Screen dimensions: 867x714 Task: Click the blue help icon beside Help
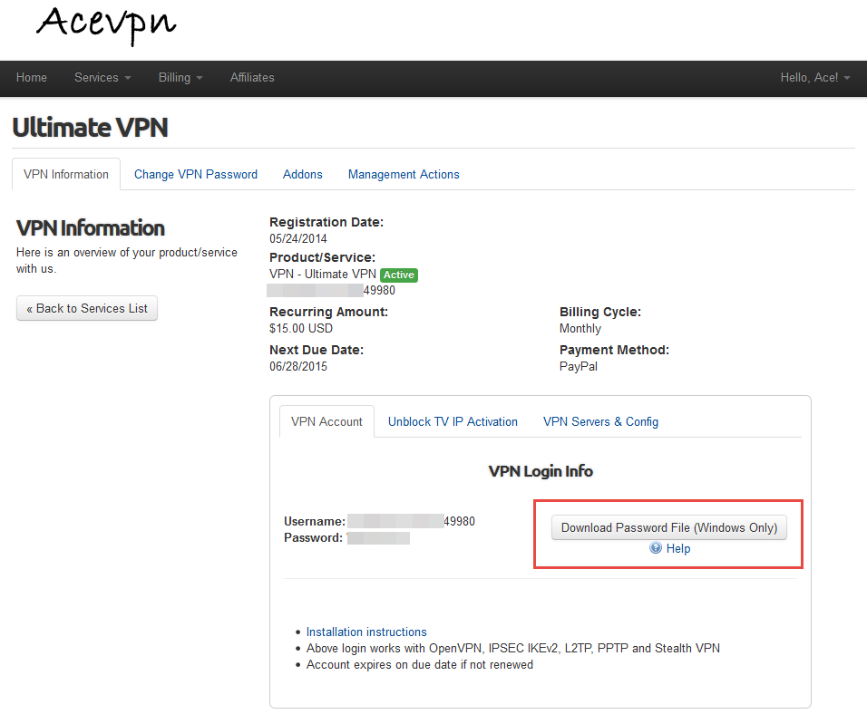(655, 548)
